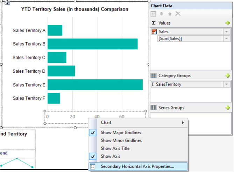Expand the [Sum(Sales)] aggregate dropdown
The height and width of the screenshot is (172, 234).
[x=227, y=39]
